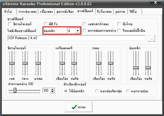Toggle the มิติ Fx checkbox
The width and height of the screenshot is (164, 116).
45,24
